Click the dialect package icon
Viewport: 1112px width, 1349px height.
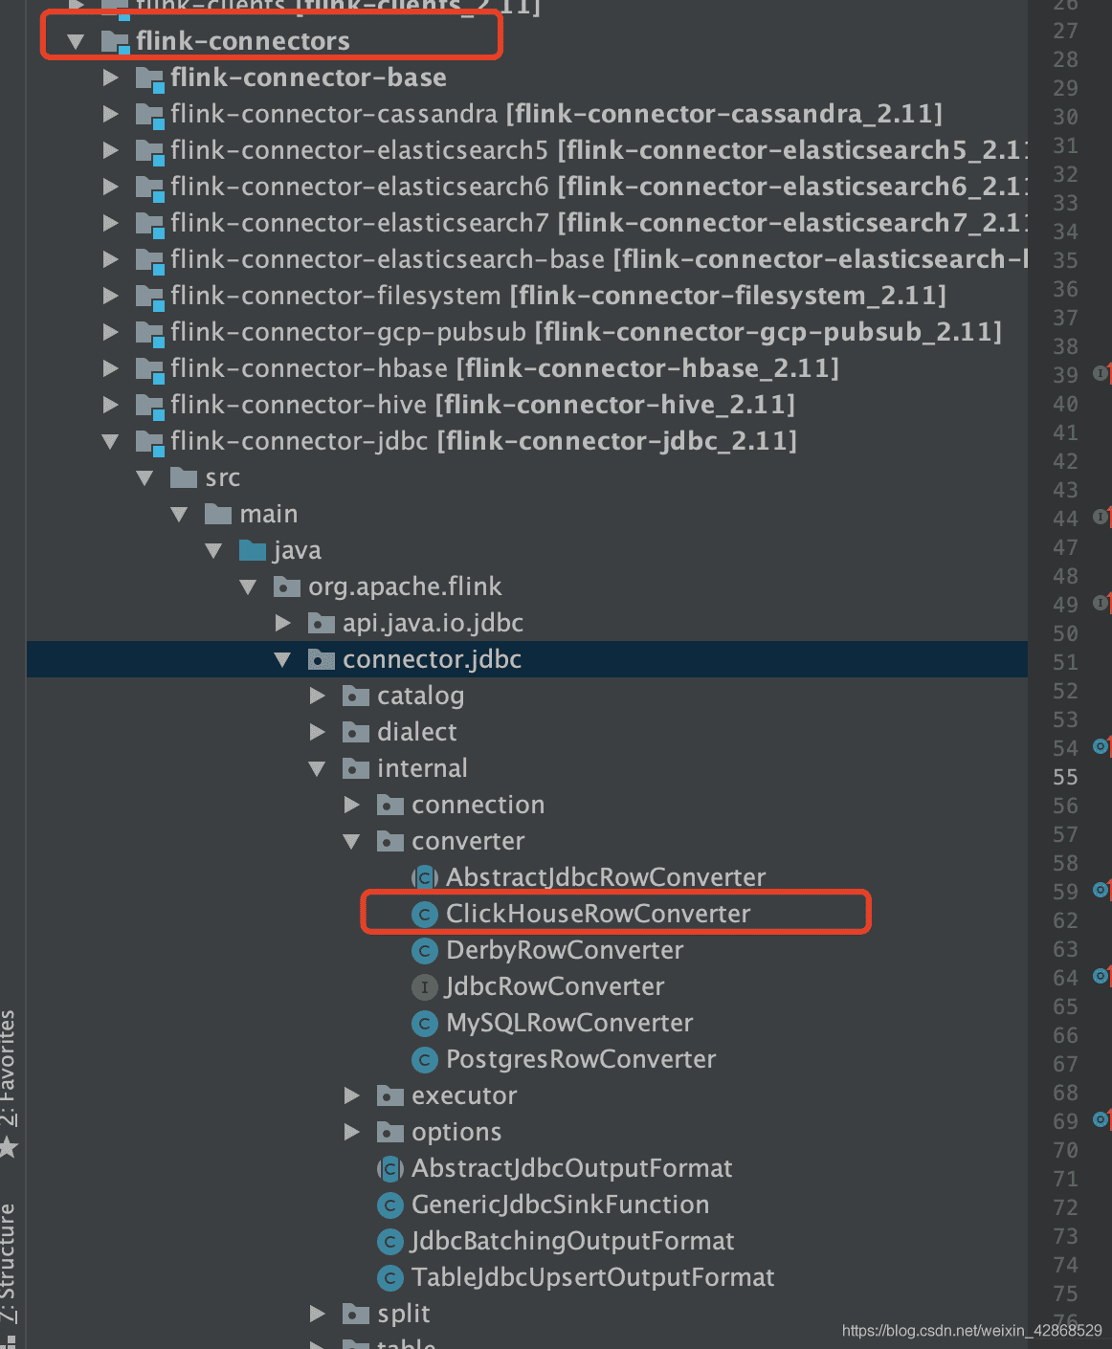coord(356,731)
